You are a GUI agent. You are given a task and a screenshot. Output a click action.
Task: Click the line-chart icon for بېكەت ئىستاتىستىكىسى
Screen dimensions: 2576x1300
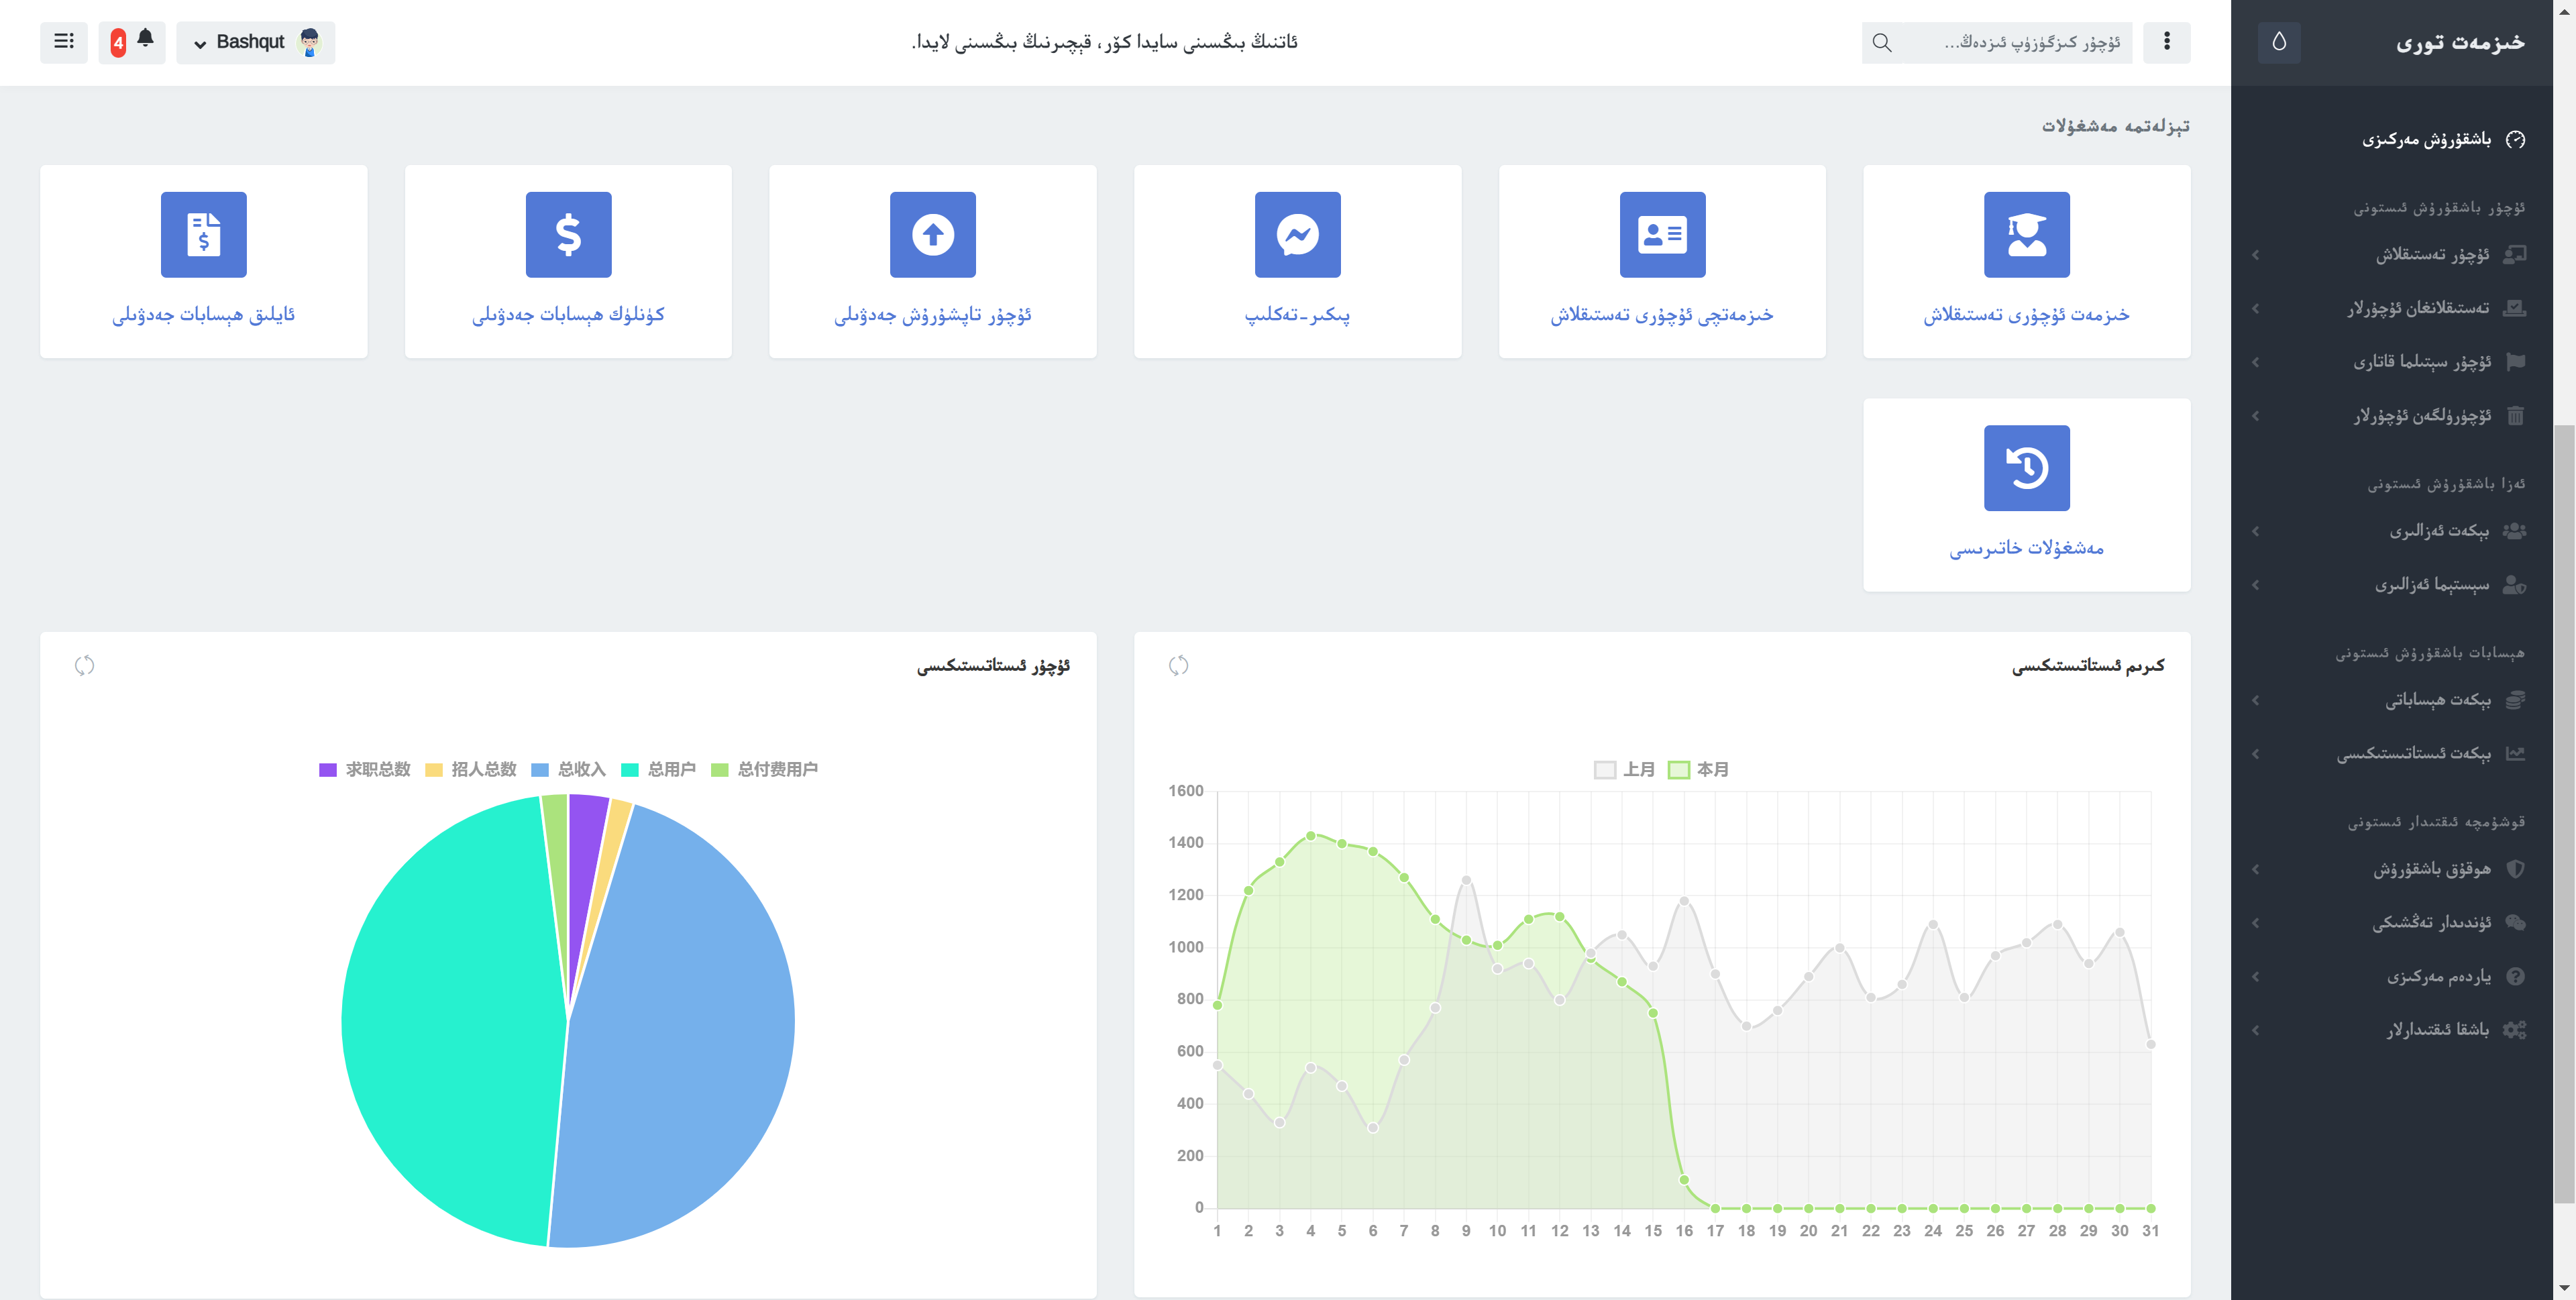(2515, 753)
